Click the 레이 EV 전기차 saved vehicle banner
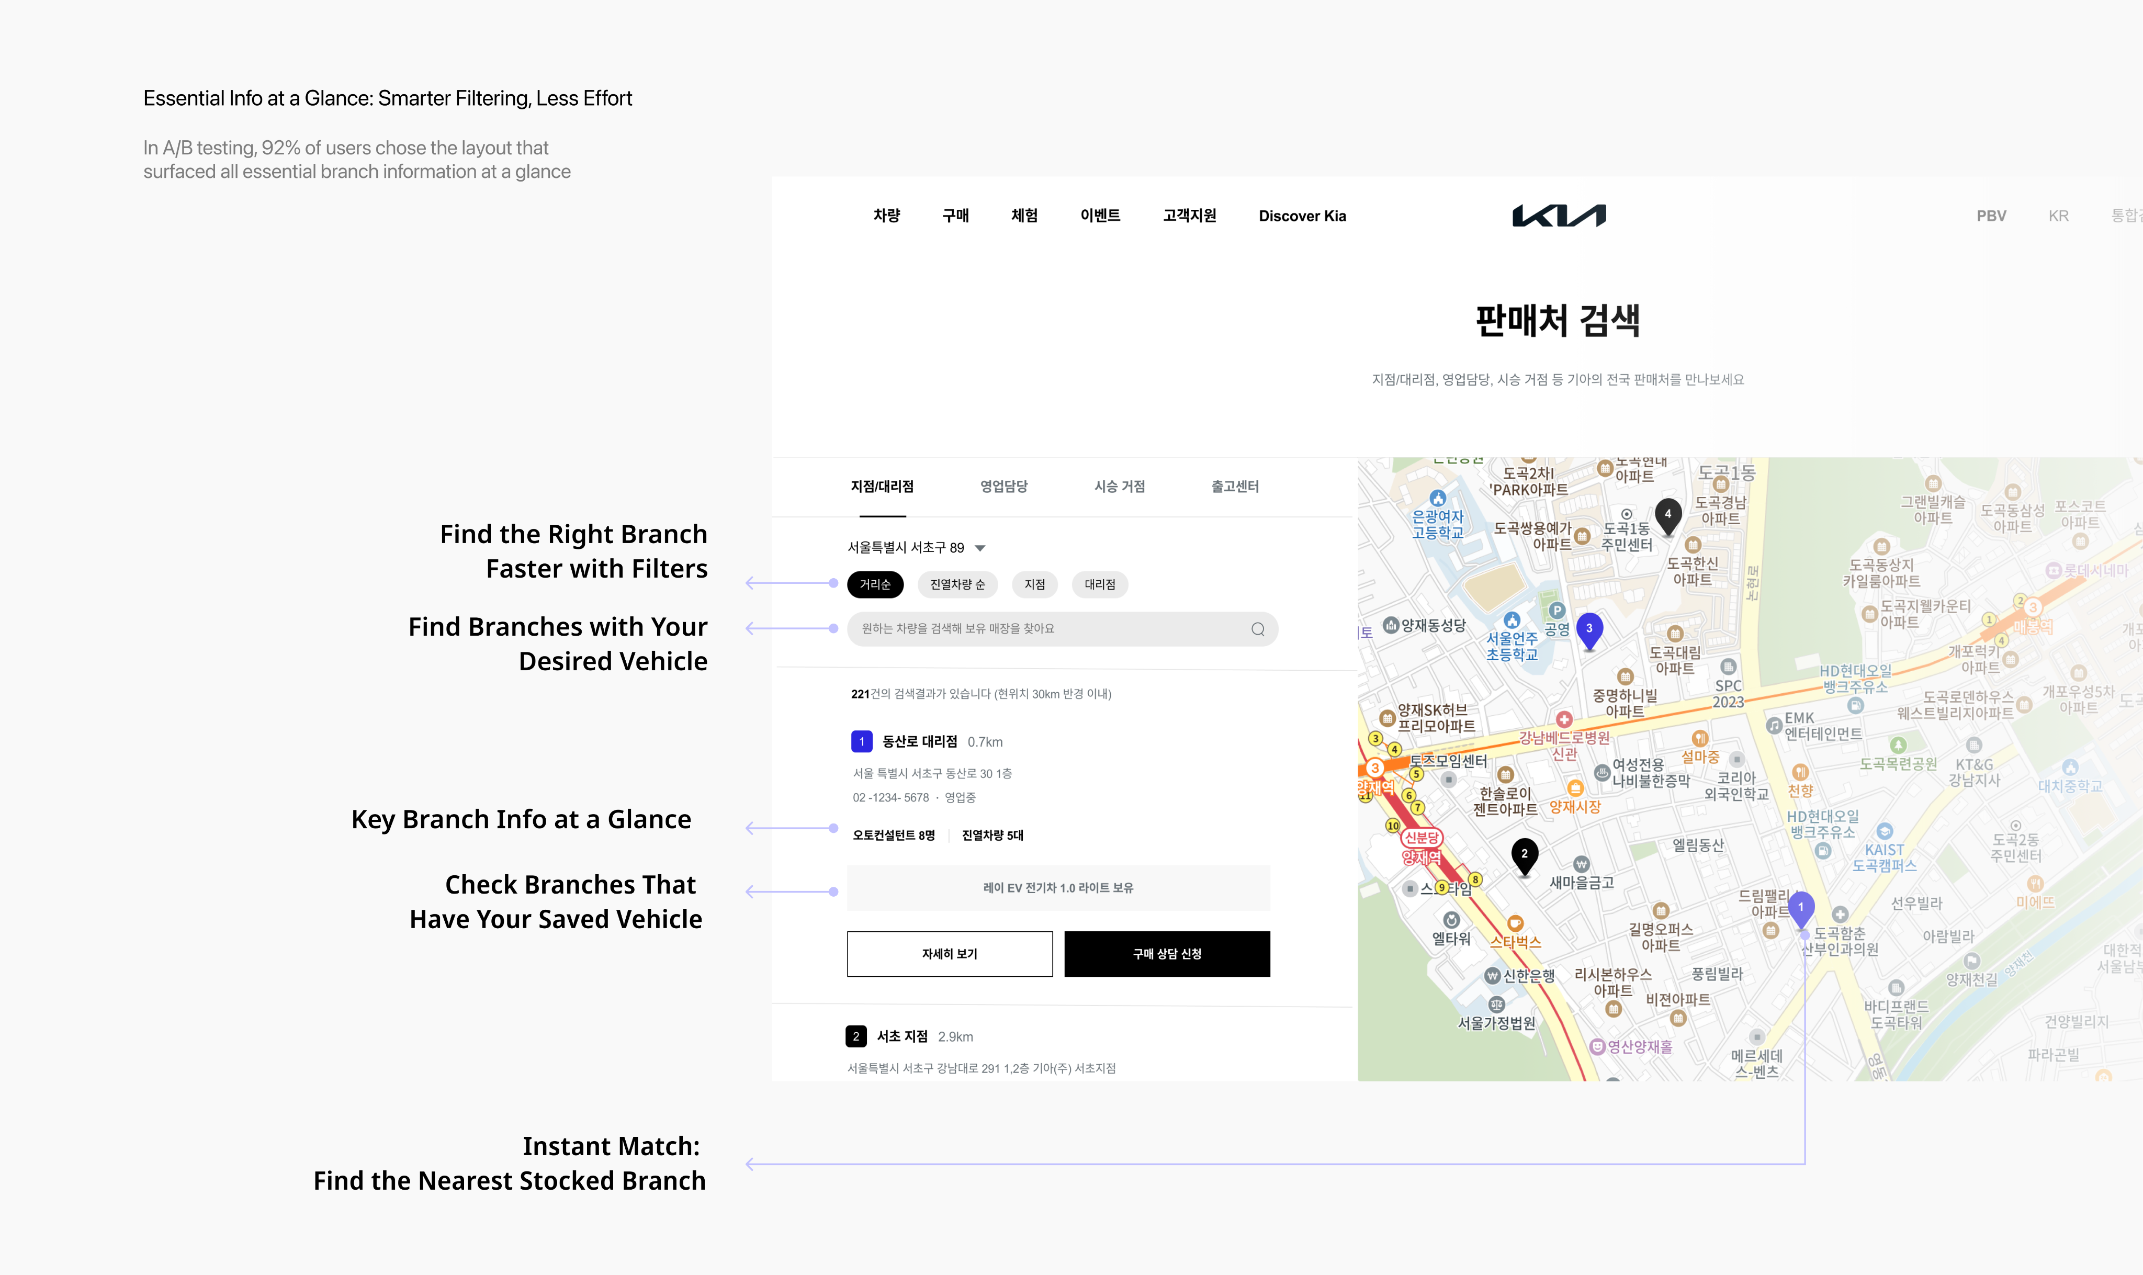Viewport: 2143px width, 1275px height. 1057,887
